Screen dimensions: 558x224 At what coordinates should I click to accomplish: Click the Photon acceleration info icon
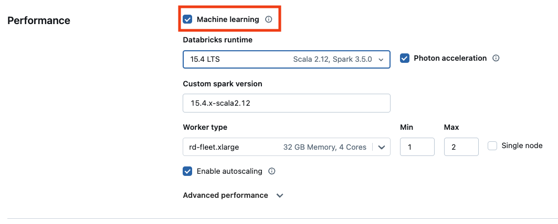click(496, 58)
